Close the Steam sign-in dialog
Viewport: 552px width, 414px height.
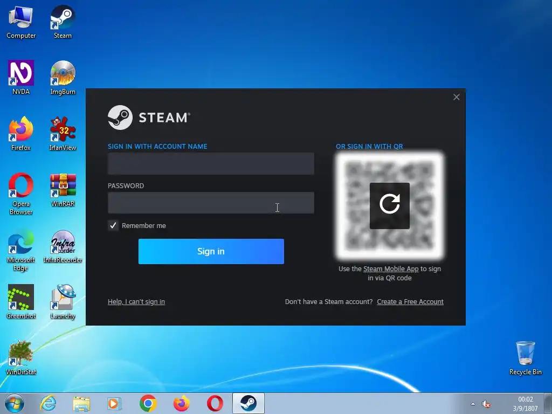click(456, 97)
